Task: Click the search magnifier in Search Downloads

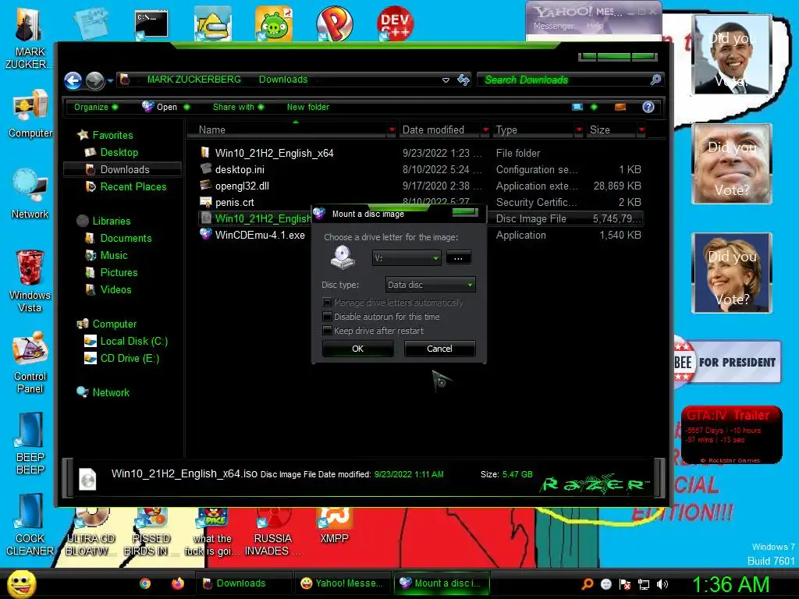Action: pyautogui.click(x=655, y=80)
